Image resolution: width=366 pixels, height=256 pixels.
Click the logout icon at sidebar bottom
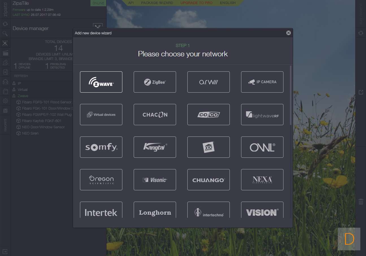(5, 251)
